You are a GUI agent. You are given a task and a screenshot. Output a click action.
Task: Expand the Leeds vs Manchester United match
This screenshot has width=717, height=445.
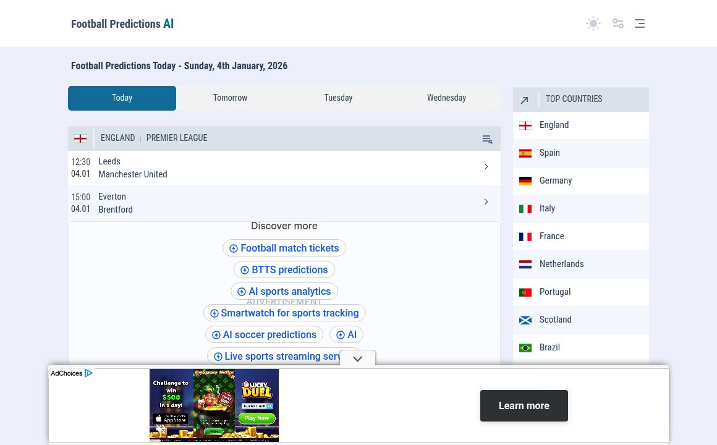coord(486,167)
